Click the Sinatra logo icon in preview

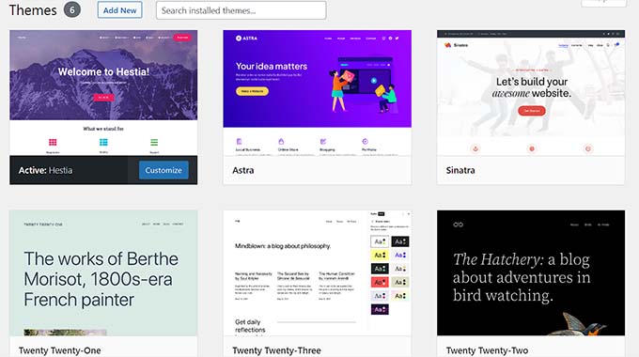pyautogui.click(x=448, y=45)
